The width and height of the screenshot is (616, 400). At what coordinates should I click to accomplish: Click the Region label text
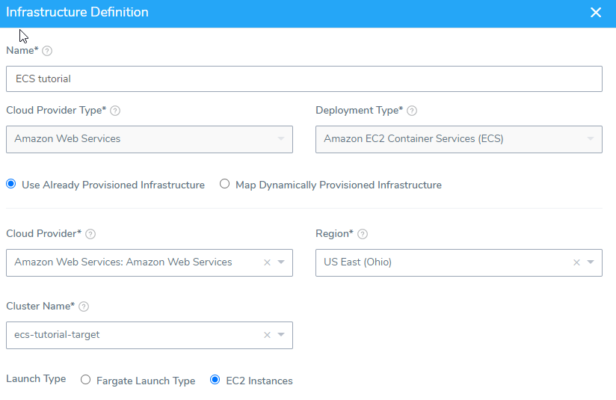pyautogui.click(x=334, y=234)
